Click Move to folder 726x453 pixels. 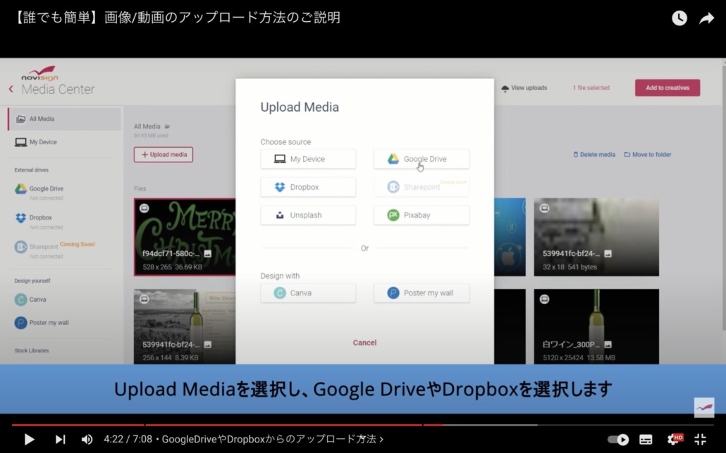tap(647, 154)
